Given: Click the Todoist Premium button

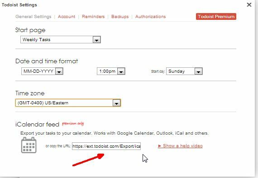Looking at the screenshot, I should coord(216,17).
